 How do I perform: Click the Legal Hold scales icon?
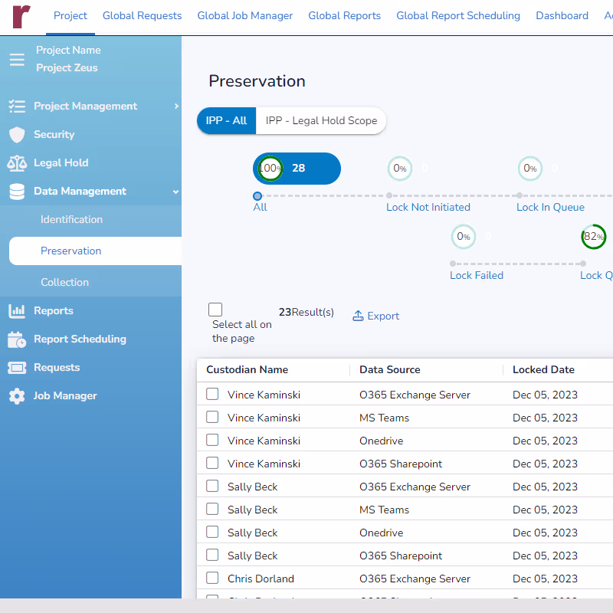pos(17,163)
